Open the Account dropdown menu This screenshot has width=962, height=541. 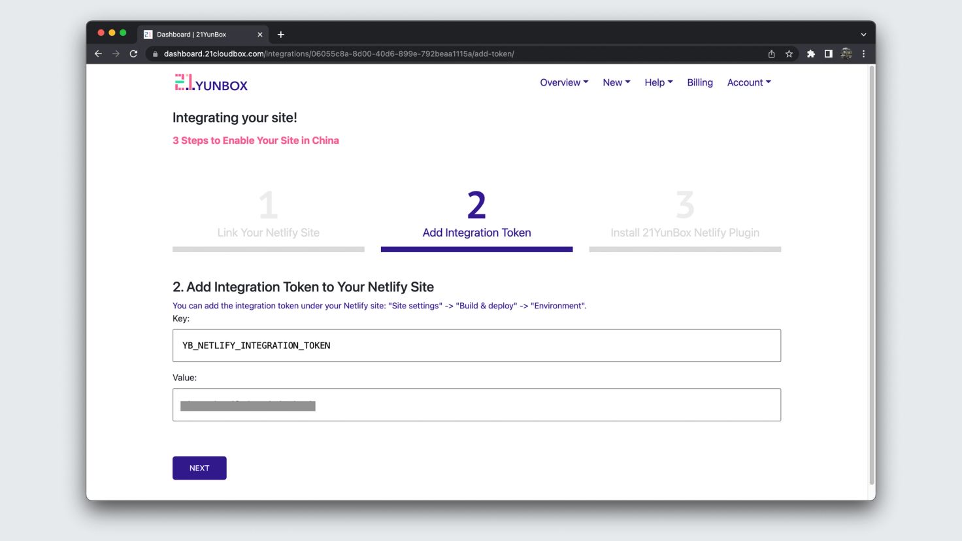749,82
